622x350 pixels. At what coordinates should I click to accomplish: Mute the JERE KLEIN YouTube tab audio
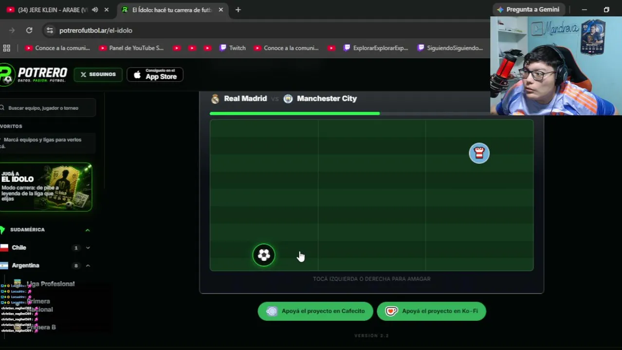click(x=95, y=10)
